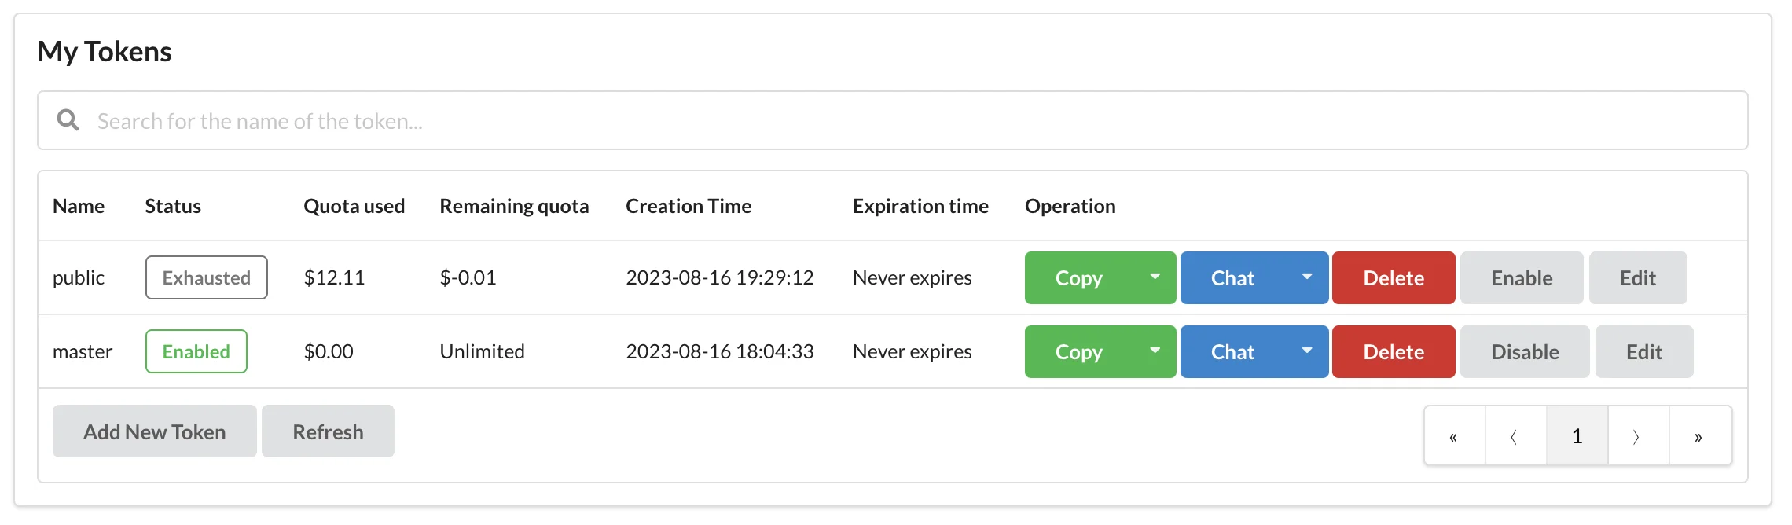
Task: Open Chat dropdown arrow for master token
Action: pyautogui.click(x=1306, y=351)
